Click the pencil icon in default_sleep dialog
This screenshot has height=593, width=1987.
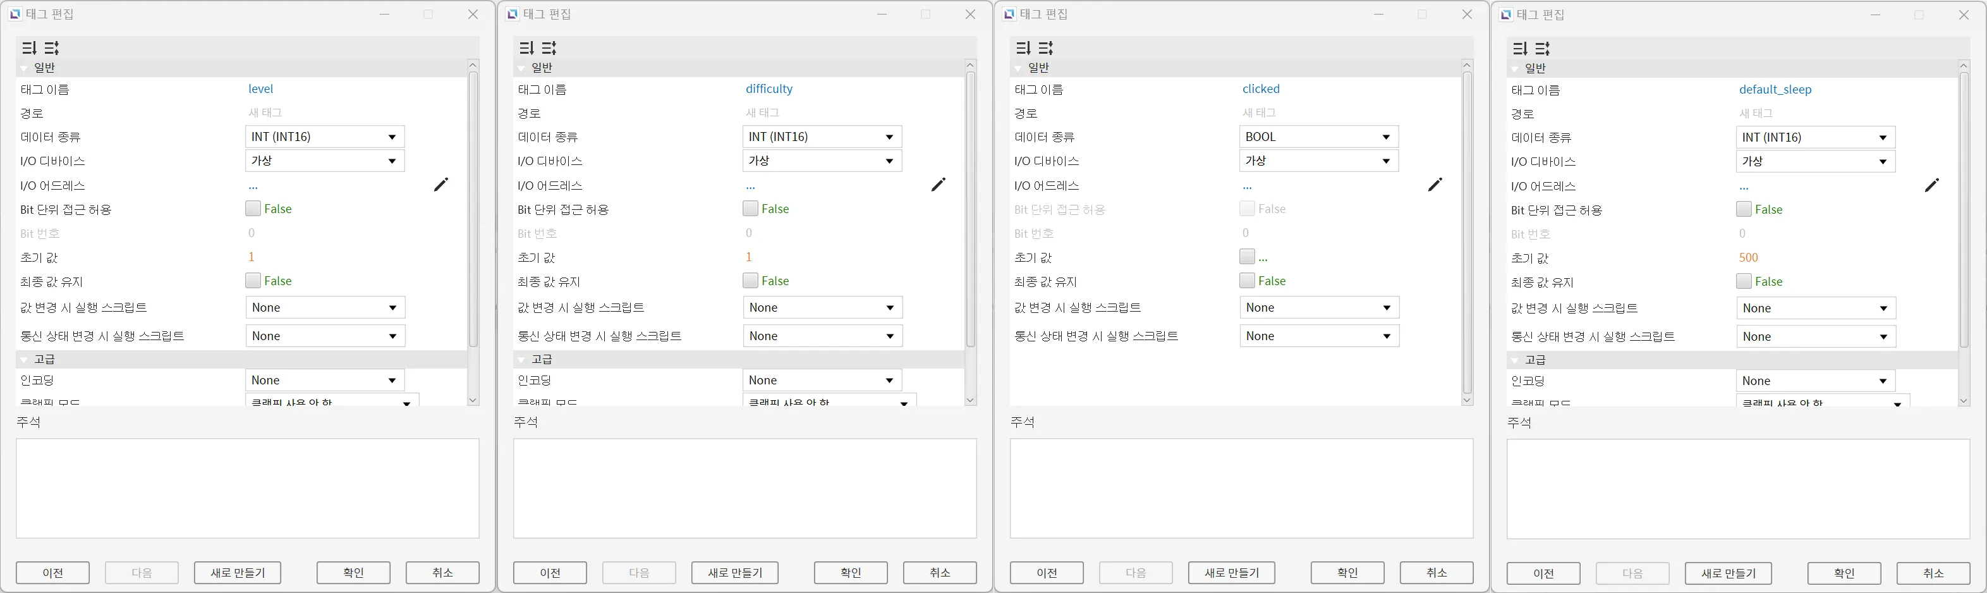click(x=1931, y=185)
